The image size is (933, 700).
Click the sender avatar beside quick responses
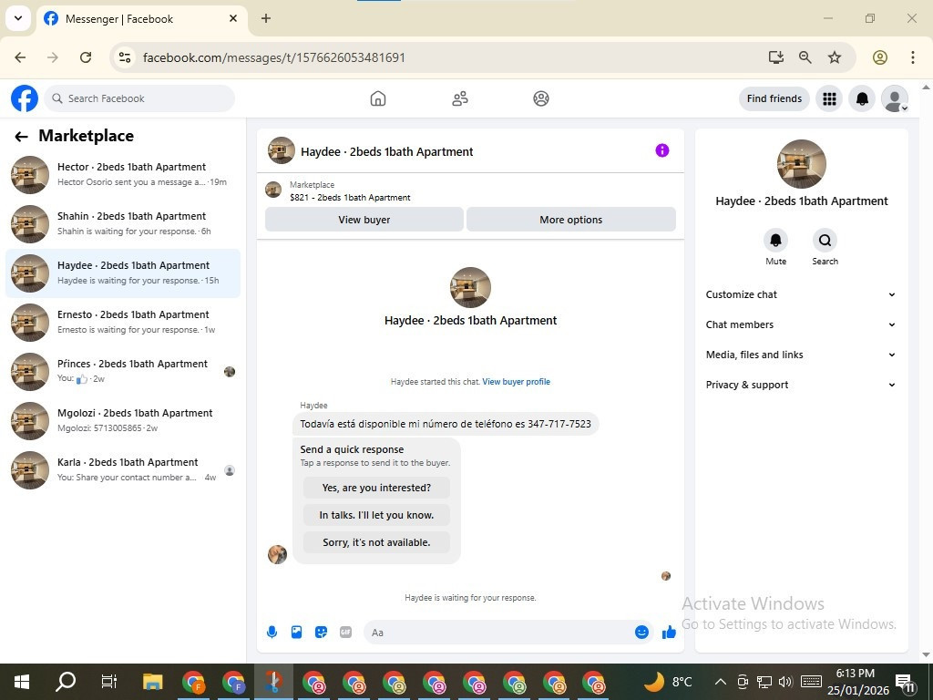277,554
